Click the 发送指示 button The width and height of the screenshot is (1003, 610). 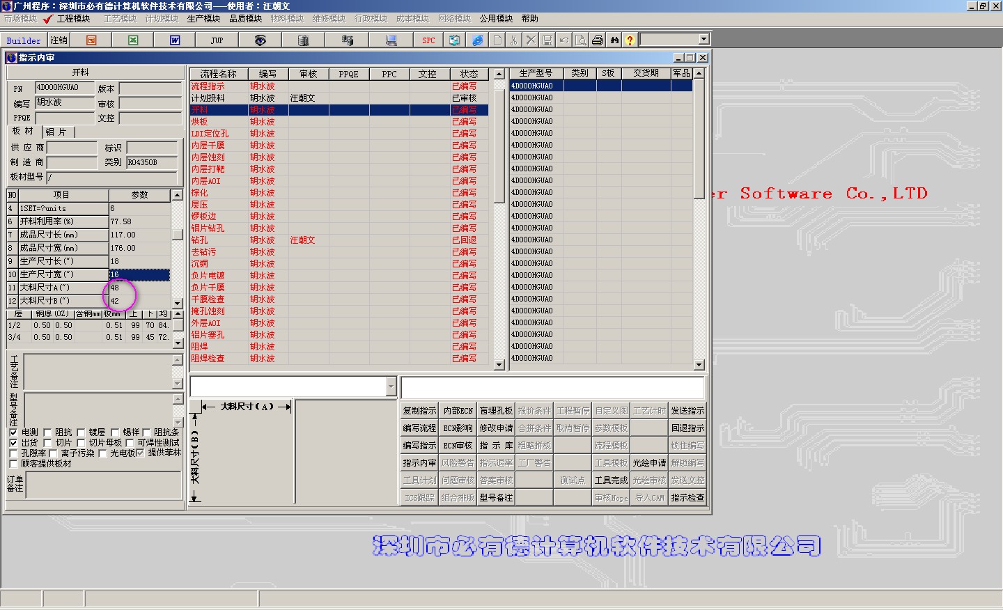pyautogui.click(x=687, y=411)
